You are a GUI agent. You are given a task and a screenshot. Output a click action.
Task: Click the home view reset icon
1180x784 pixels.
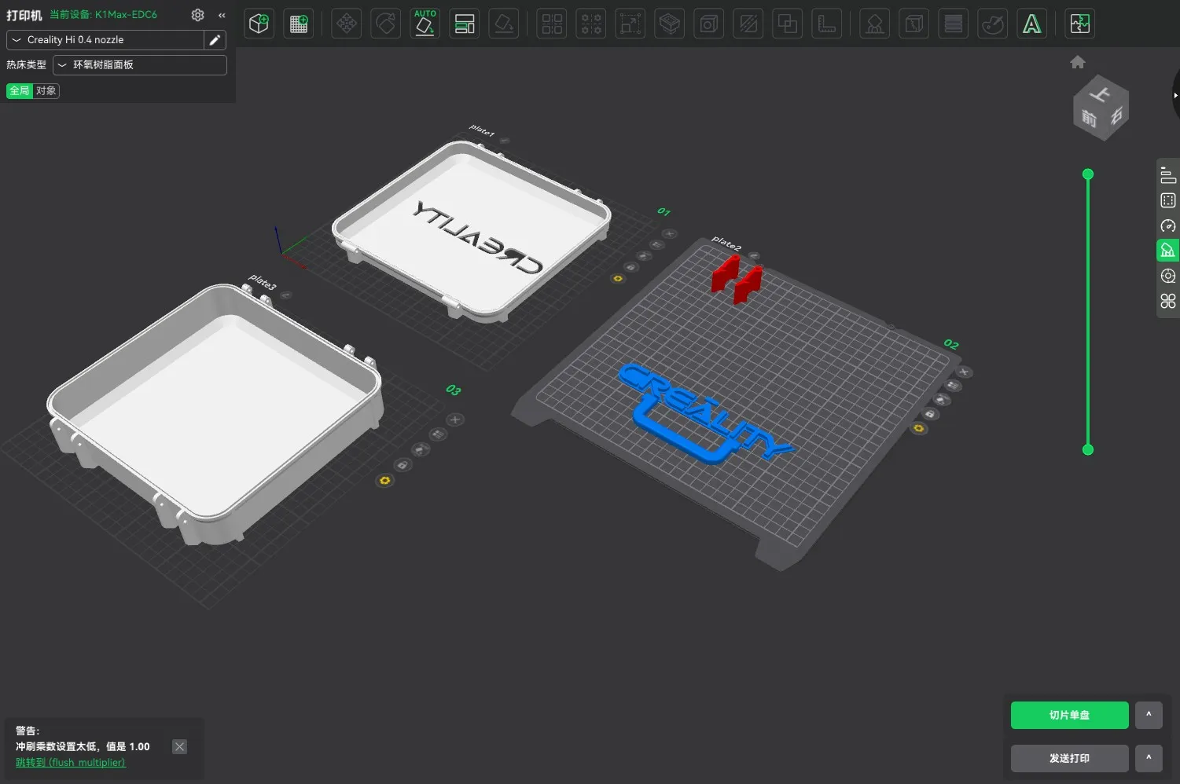(1078, 62)
